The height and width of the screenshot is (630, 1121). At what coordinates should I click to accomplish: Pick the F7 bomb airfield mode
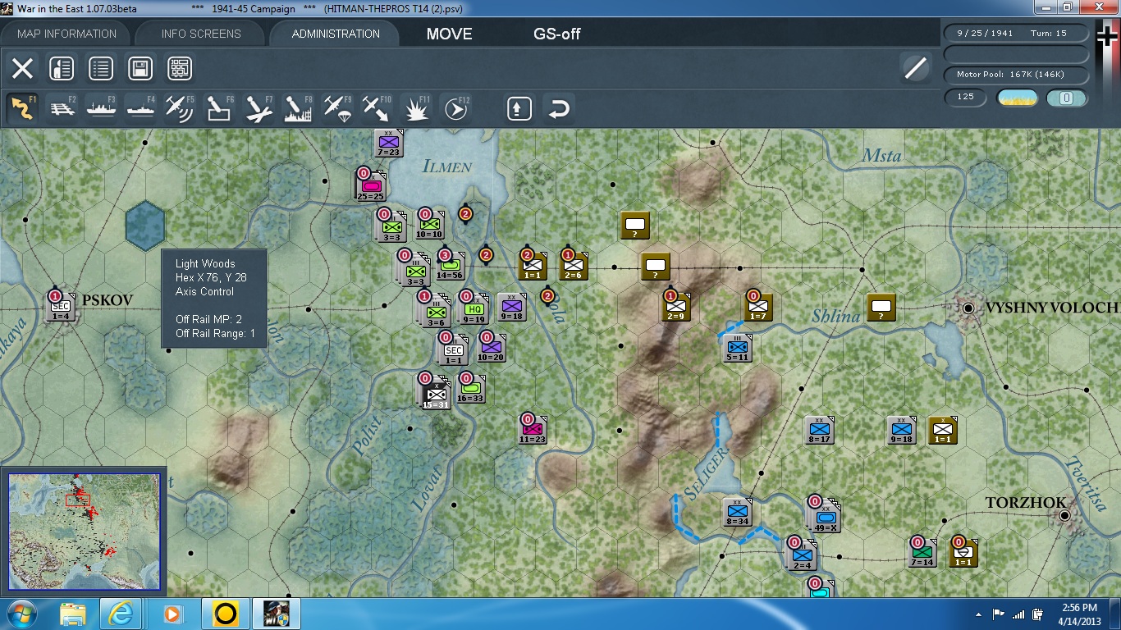(x=259, y=108)
